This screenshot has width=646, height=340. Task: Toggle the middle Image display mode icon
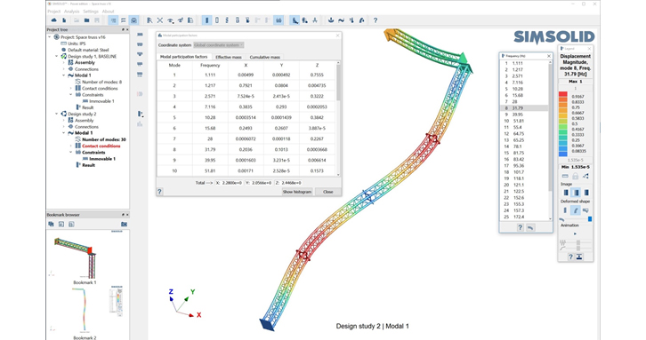coord(576,193)
